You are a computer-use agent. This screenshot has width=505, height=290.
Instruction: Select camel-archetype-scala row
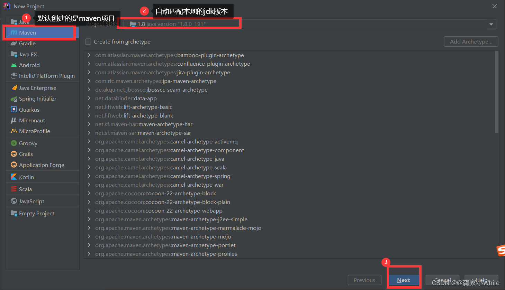click(289, 167)
